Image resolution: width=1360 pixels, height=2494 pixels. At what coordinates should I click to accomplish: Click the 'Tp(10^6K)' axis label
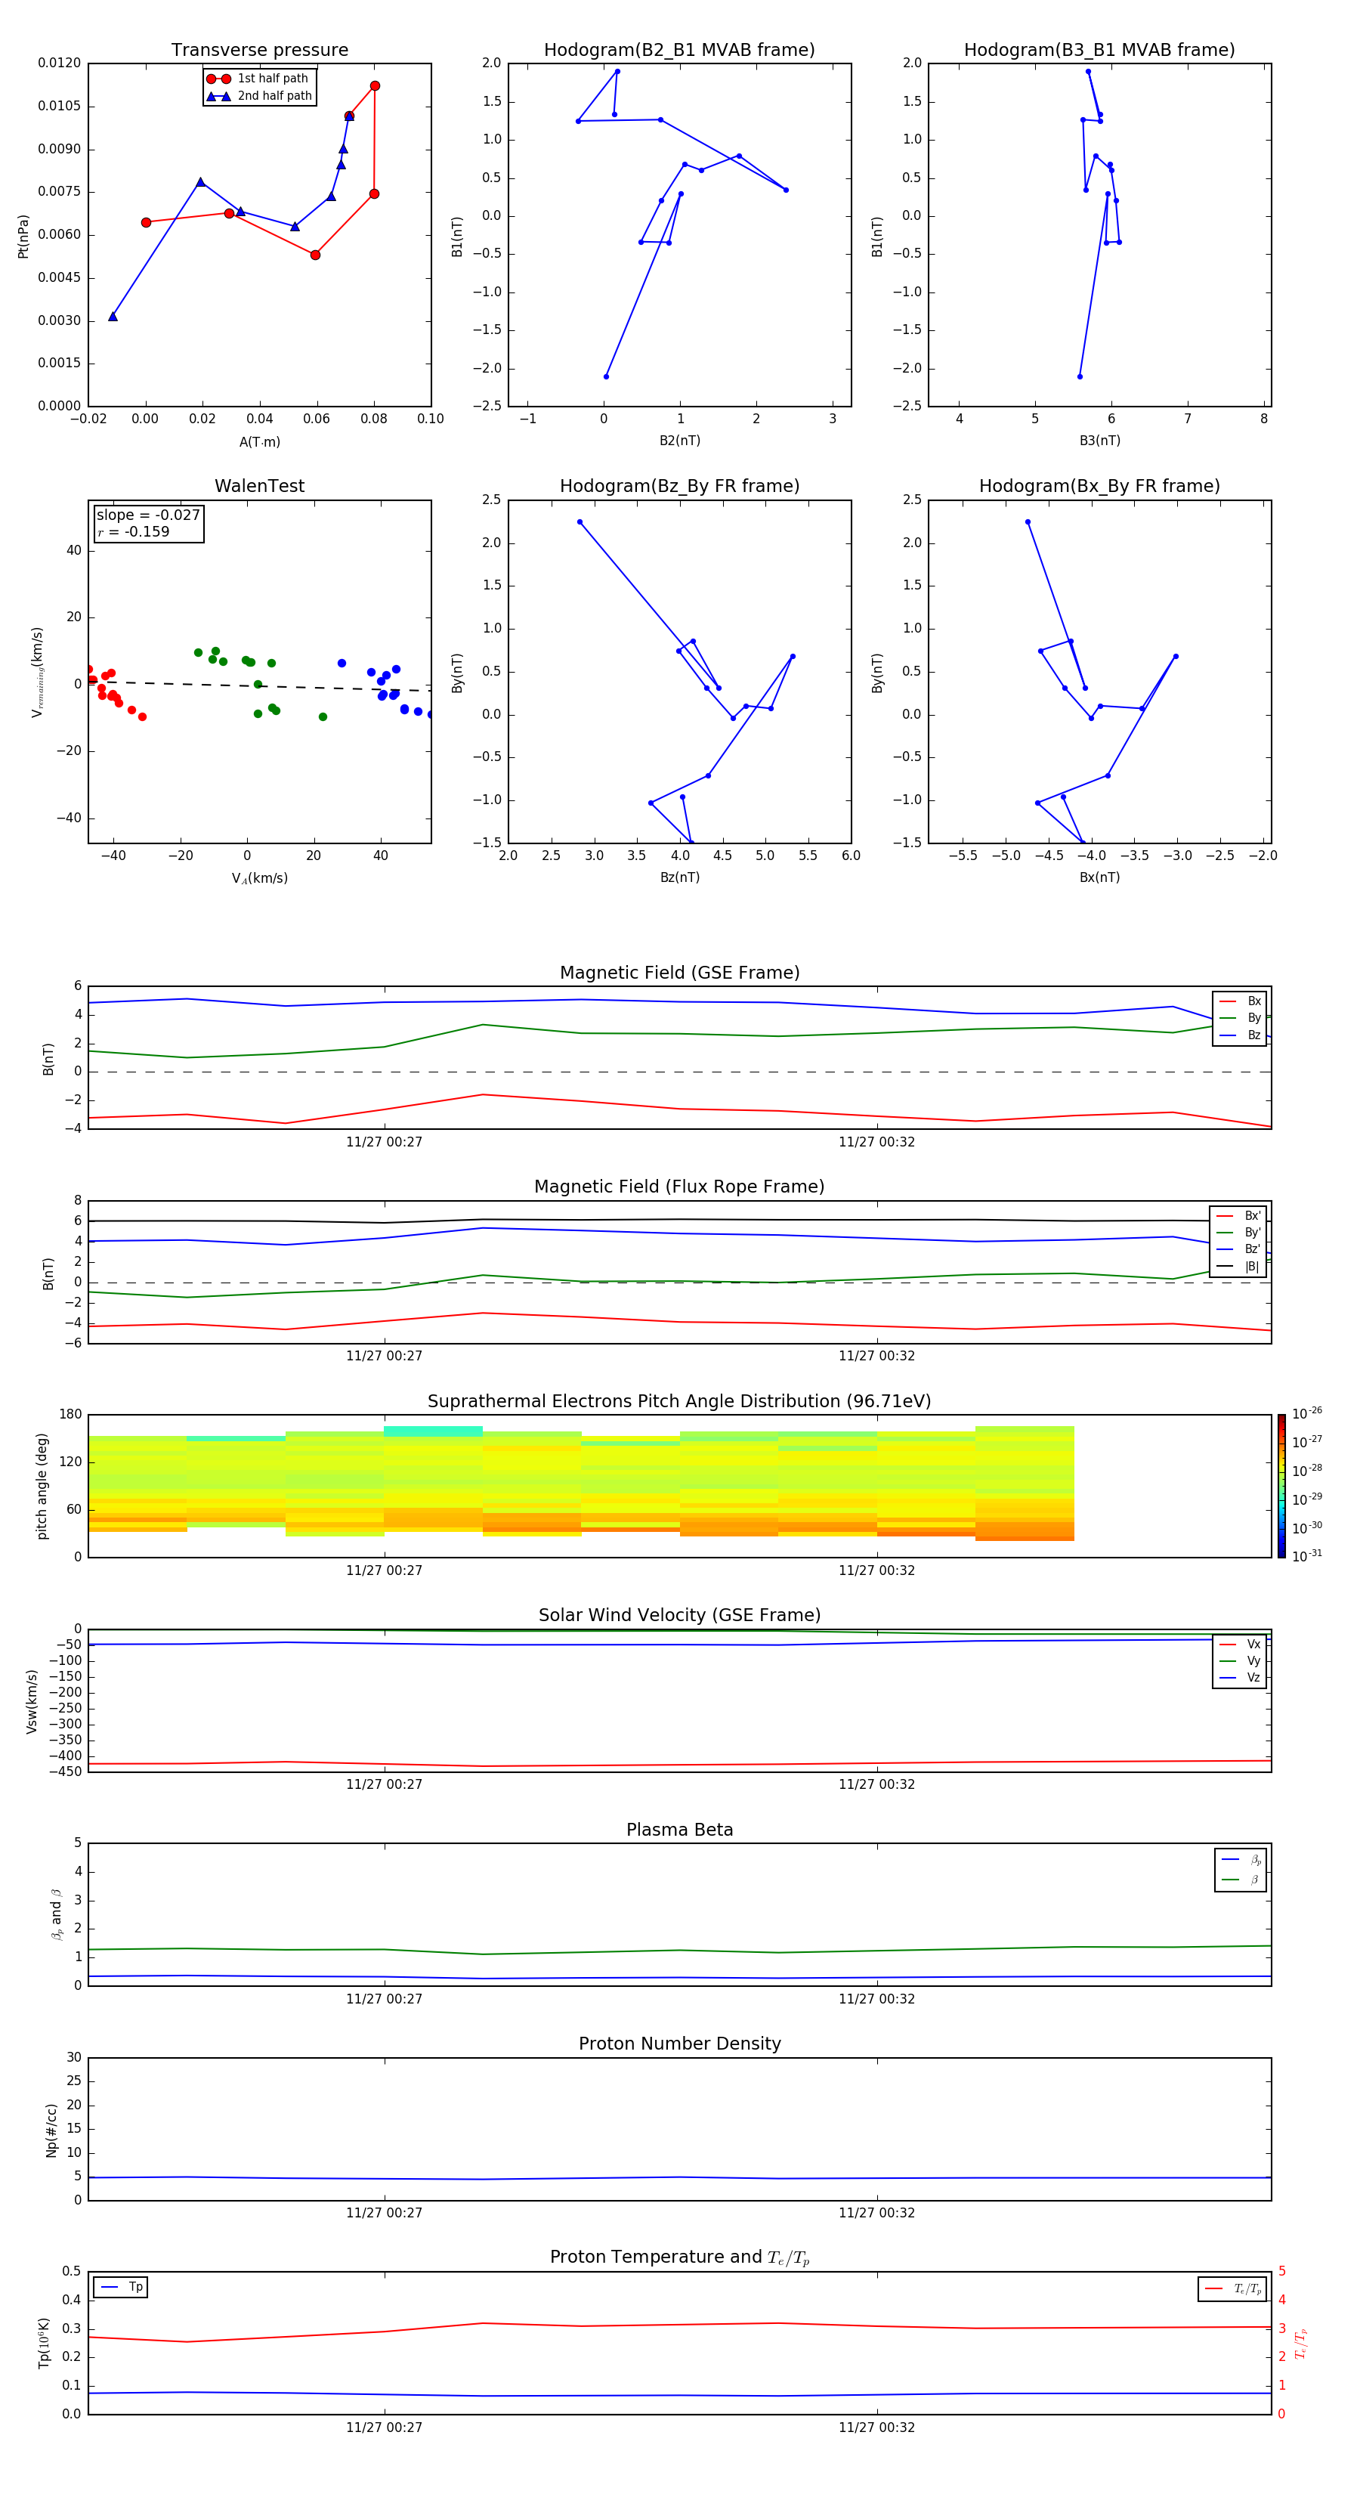[44, 2343]
